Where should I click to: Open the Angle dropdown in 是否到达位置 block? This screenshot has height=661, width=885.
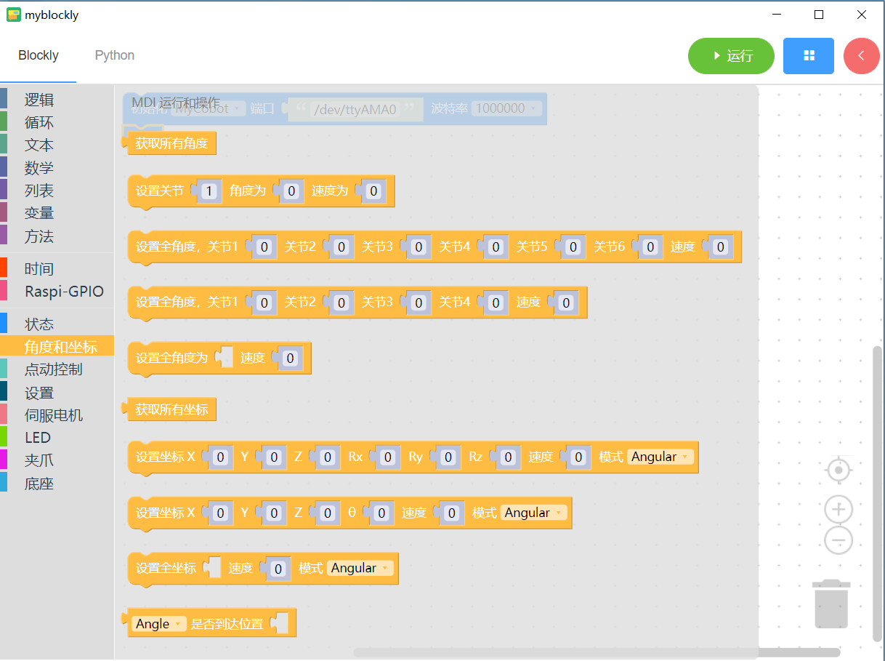(x=159, y=624)
